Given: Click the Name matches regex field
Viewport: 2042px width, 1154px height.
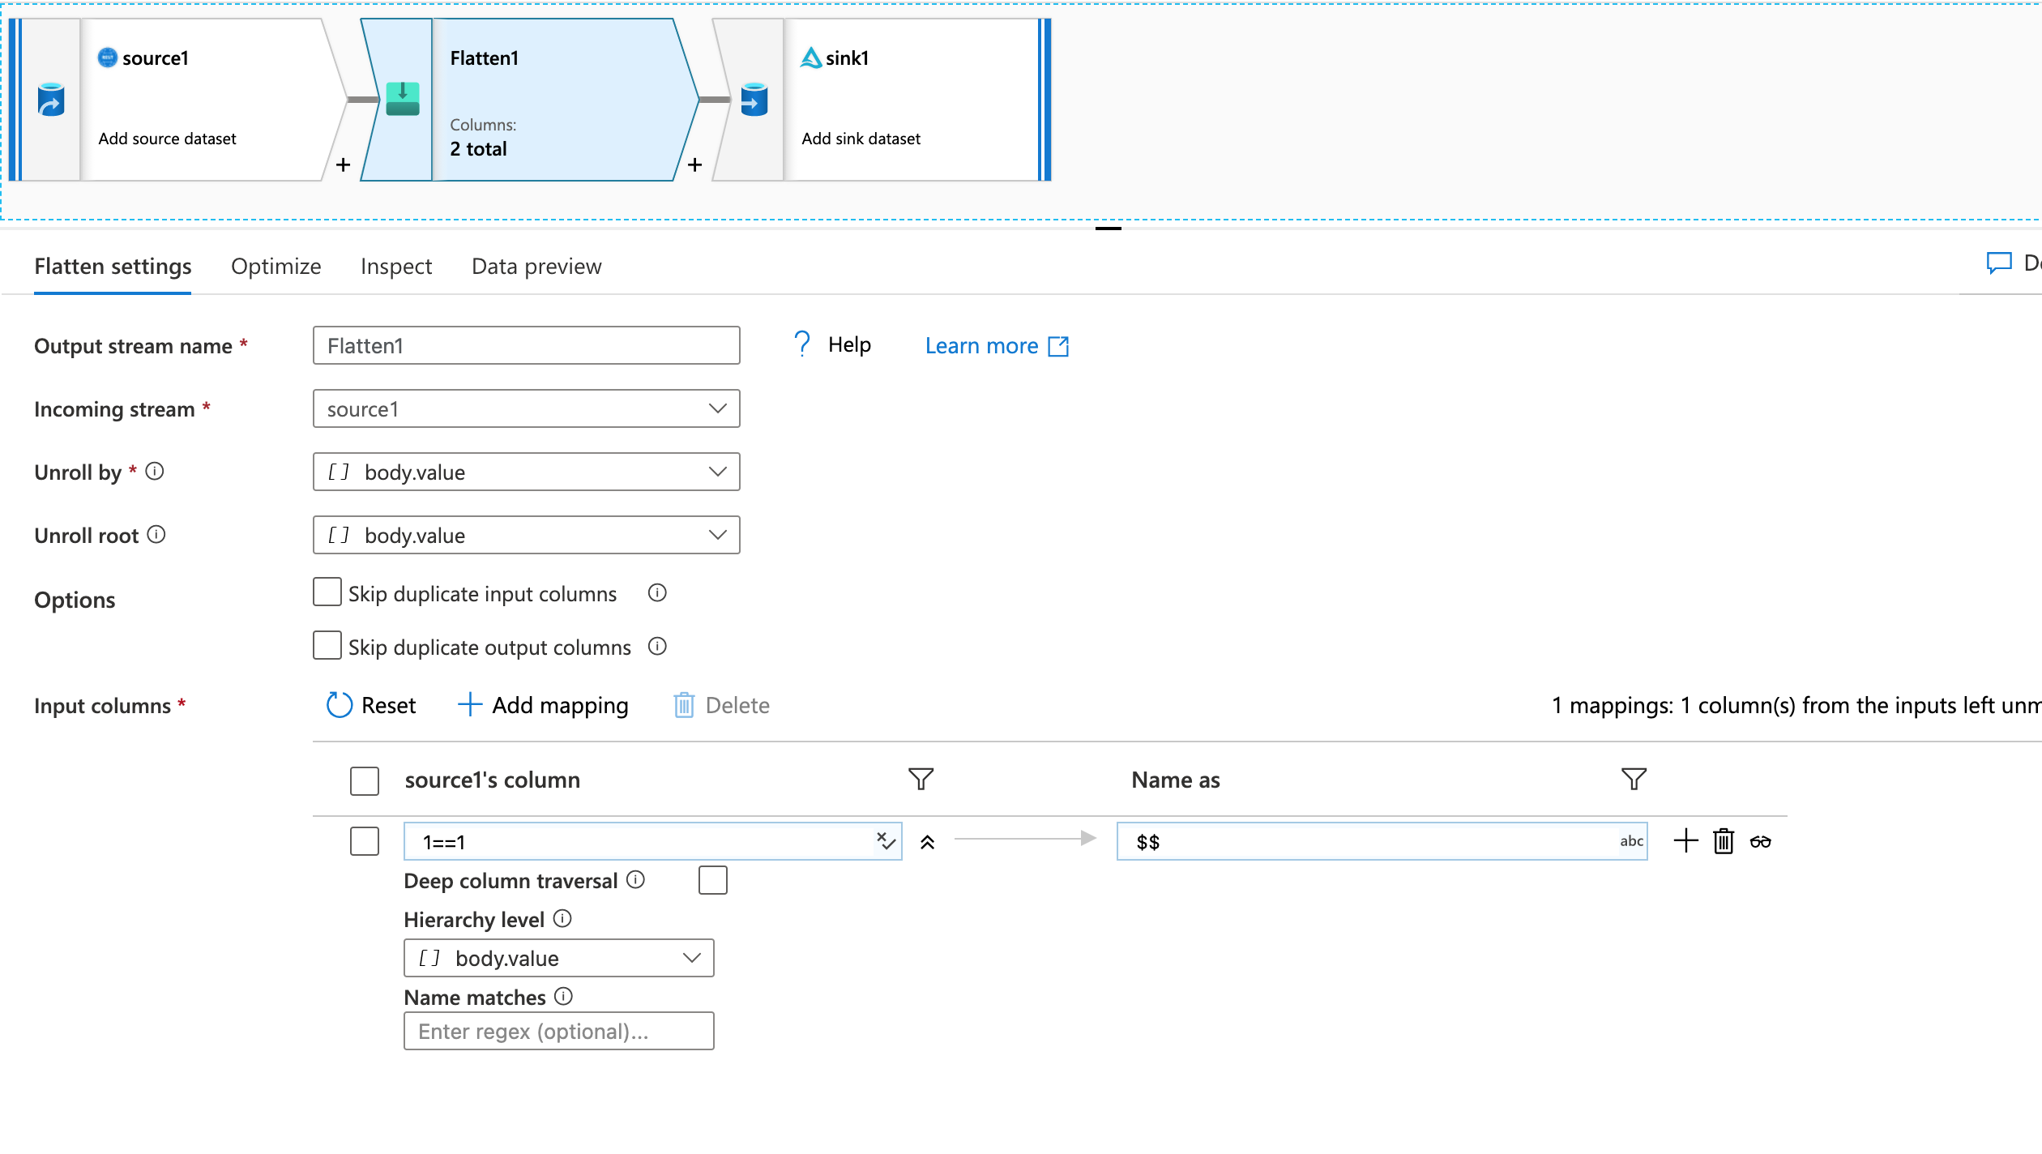Looking at the screenshot, I should point(558,1031).
